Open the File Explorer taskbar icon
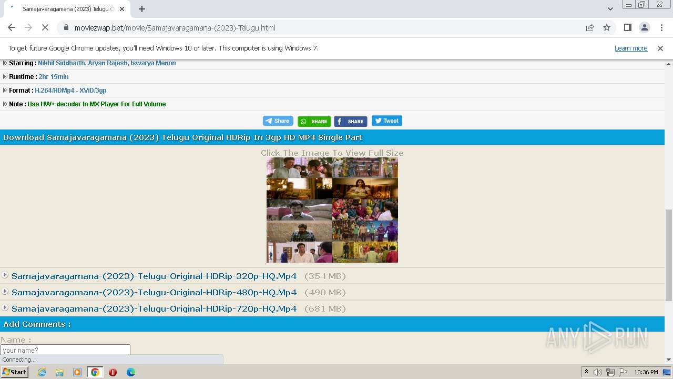The width and height of the screenshot is (673, 379). tap(59, 372)
